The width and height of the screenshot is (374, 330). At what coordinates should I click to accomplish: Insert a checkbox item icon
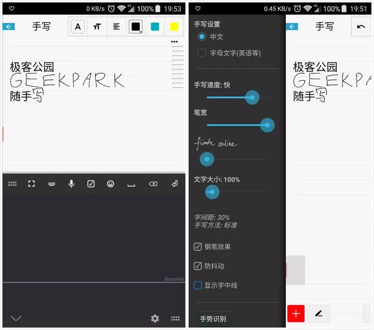(91, 184)
